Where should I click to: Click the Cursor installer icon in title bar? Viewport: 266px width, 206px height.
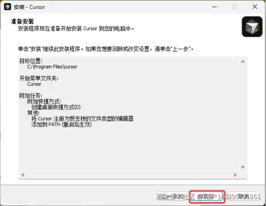[7, 7]
